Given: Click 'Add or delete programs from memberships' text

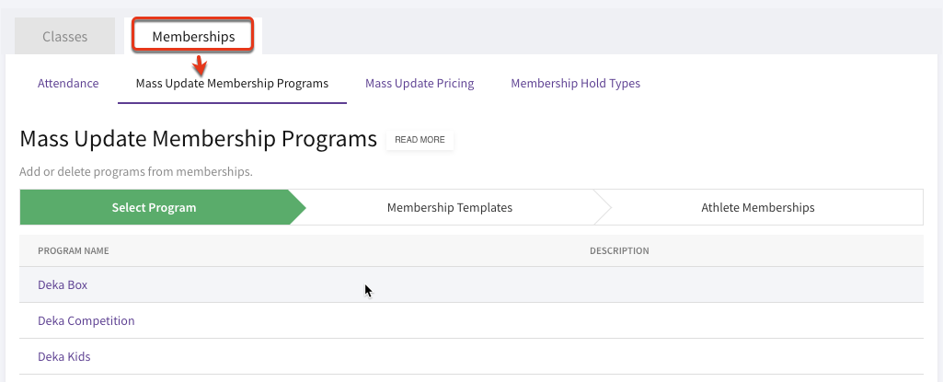Looking at the screenshot, I should (136, 172).
